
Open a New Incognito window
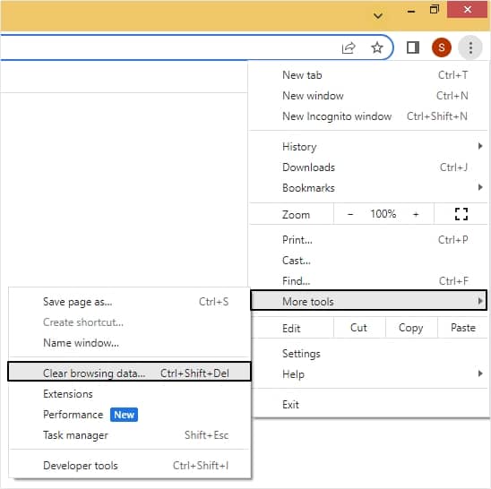tap(368, 116)
